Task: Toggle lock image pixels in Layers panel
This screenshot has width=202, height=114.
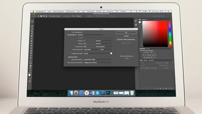Action: tap(149, 68)
